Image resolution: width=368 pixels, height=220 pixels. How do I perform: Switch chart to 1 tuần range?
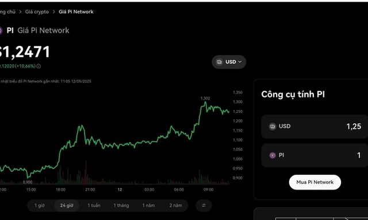click(x=94, y=205)
